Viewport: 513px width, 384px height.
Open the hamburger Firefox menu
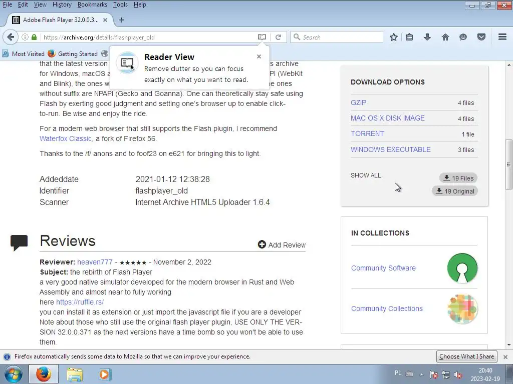pyautogui.click(x=502, y=37)
